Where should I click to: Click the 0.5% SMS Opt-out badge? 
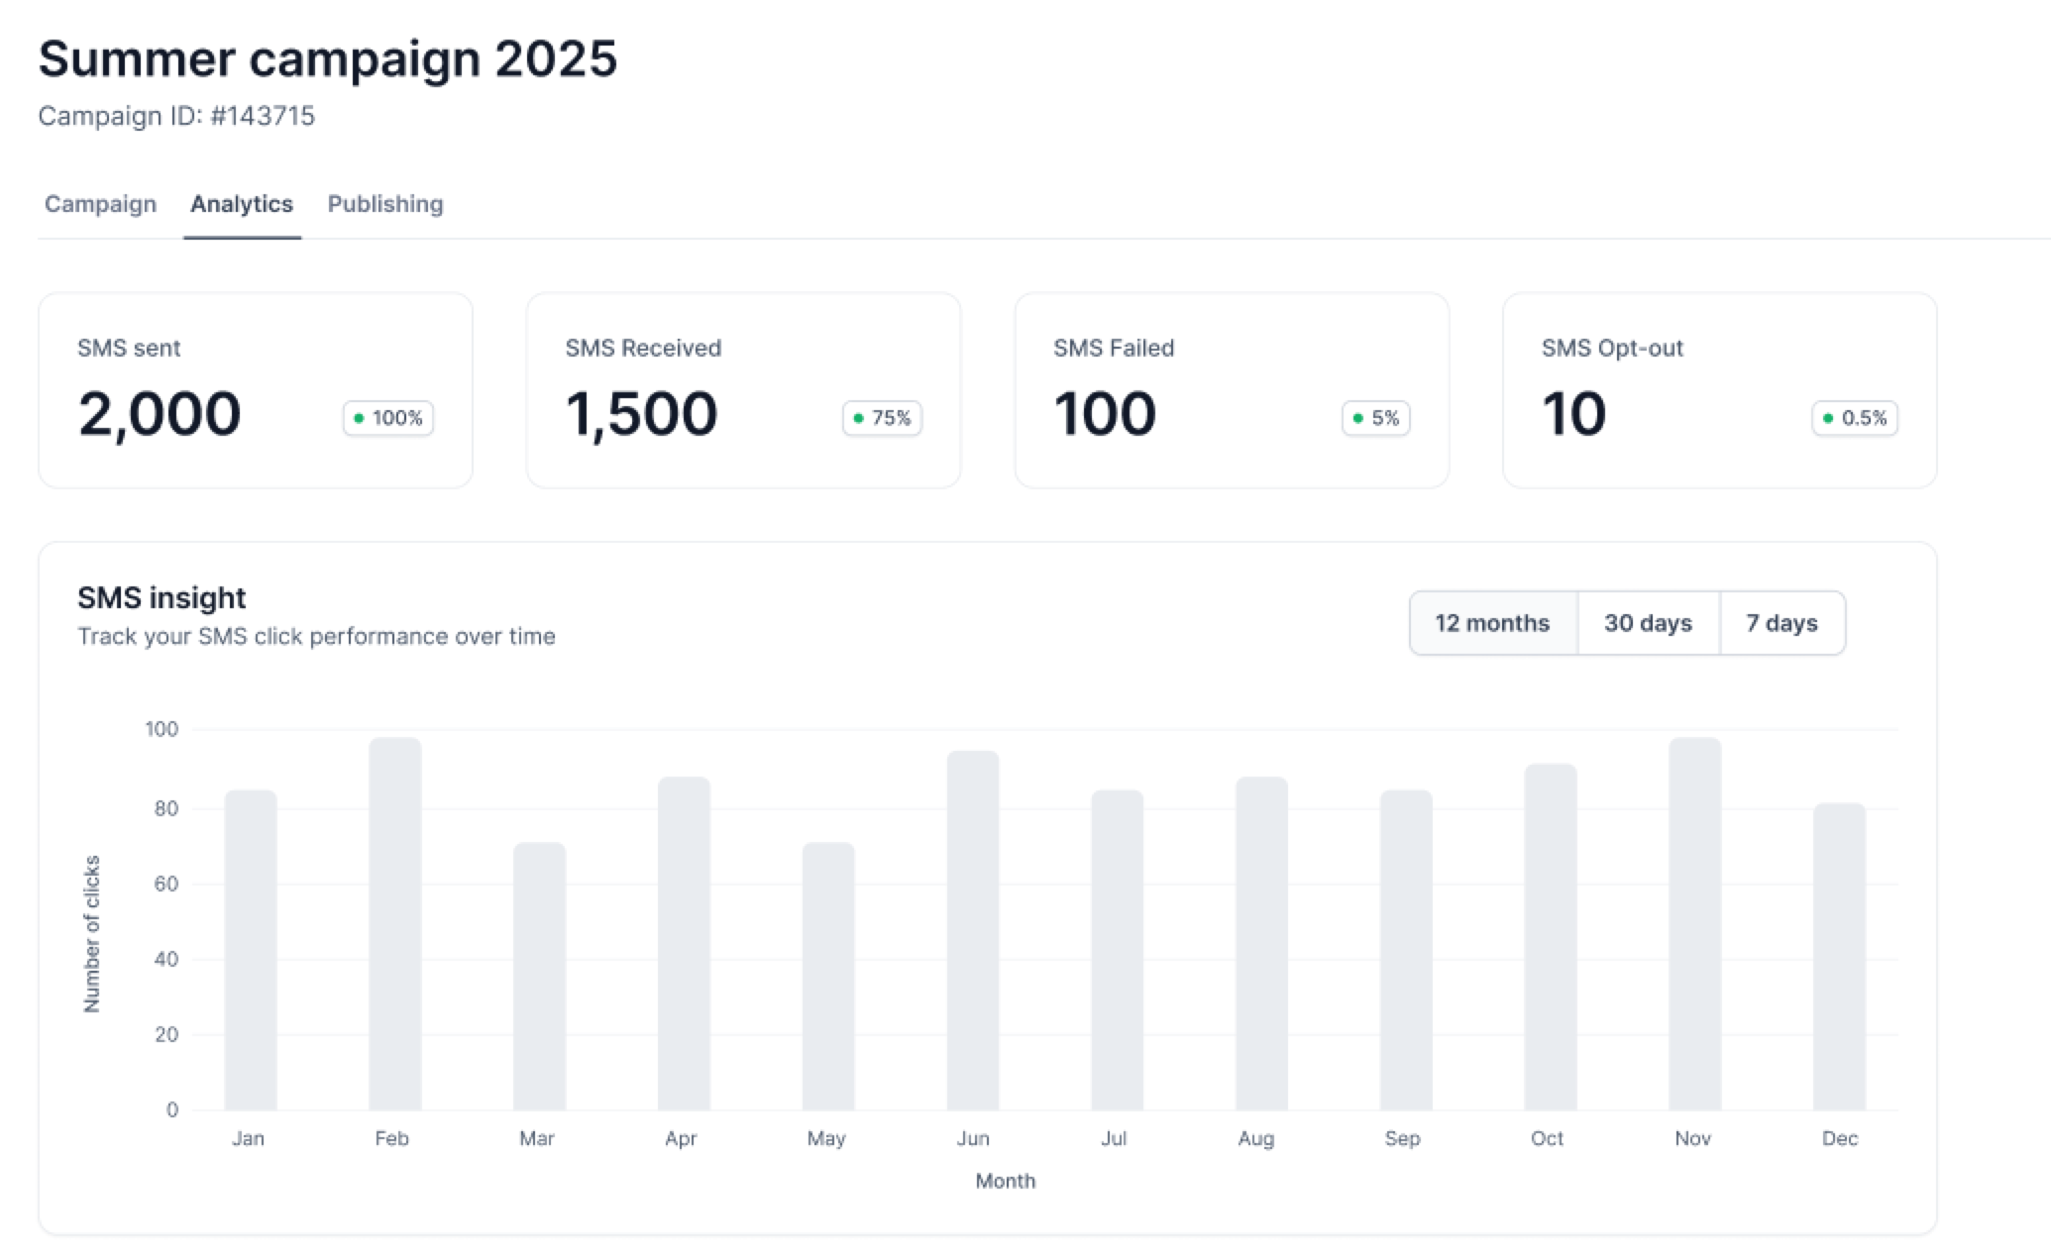1855,418
